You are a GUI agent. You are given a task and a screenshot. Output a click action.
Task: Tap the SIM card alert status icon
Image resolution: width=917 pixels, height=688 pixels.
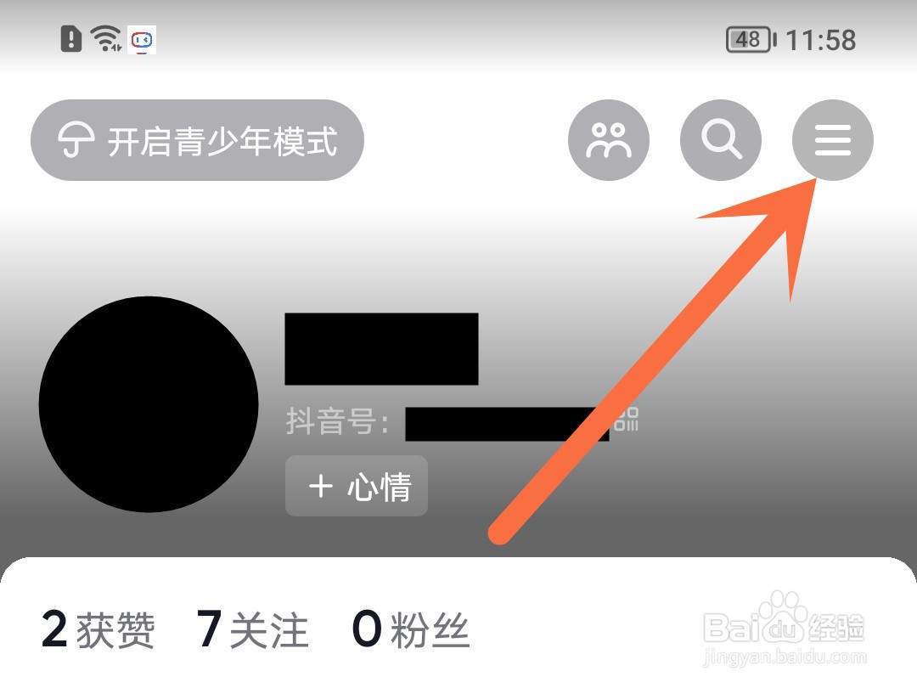coord(71,38)
